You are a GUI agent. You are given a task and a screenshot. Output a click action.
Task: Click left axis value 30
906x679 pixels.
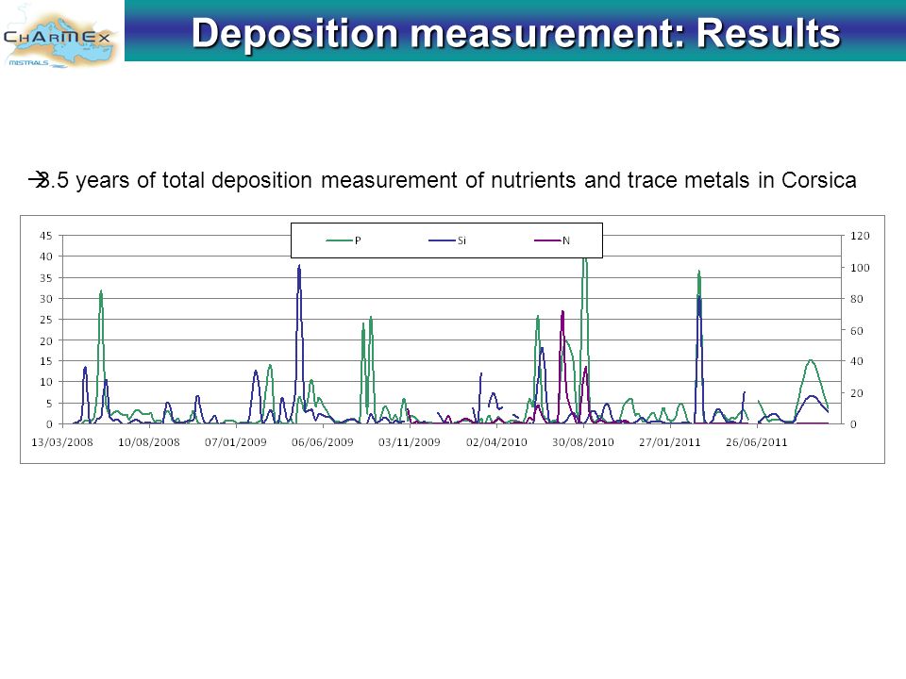(x=45, y=299)
